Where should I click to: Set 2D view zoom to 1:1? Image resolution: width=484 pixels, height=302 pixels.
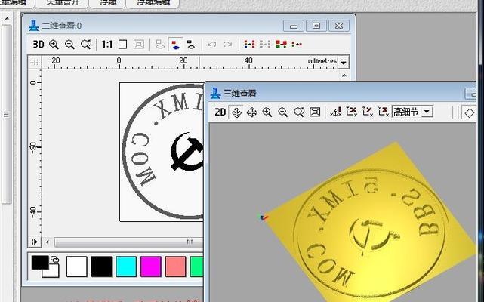coord(106,45)
